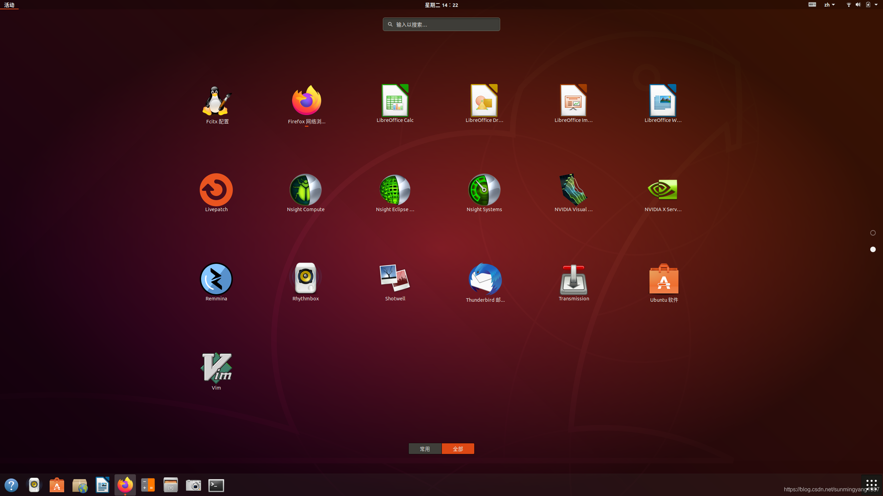The width and height of the screenshot is (883, 496).
Task: Open the system status menu arrow
Action: tap(876, 5)
